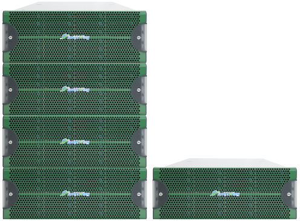Click the right gray handle of the topmost stacked unit
This screenshot has width=300, height=221.
click(139, 37)
